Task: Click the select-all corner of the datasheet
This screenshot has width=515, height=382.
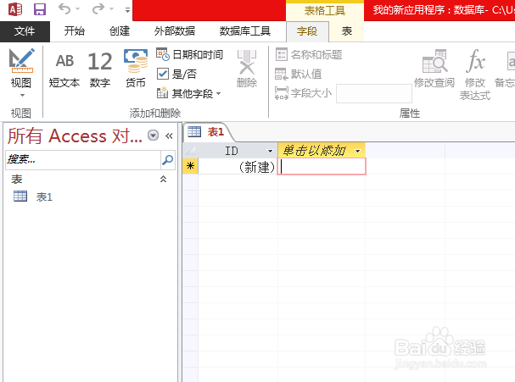Action: [190, 151]
